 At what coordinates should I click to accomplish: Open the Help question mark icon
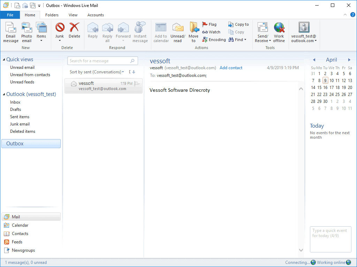[353, 15]
